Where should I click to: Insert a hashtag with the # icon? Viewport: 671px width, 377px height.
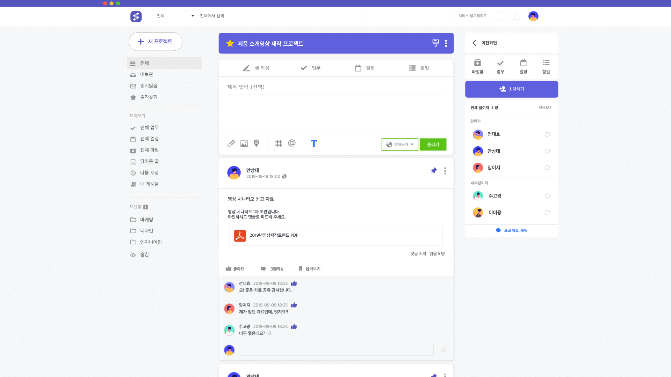point(279,143)
